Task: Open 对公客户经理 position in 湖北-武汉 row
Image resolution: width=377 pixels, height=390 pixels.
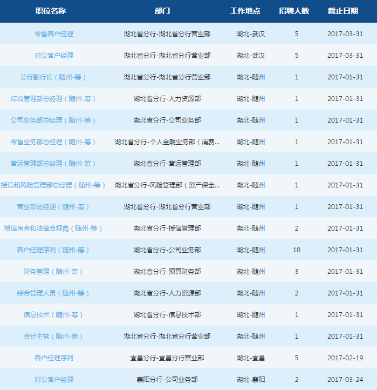Action: click(x=53, y=56)
